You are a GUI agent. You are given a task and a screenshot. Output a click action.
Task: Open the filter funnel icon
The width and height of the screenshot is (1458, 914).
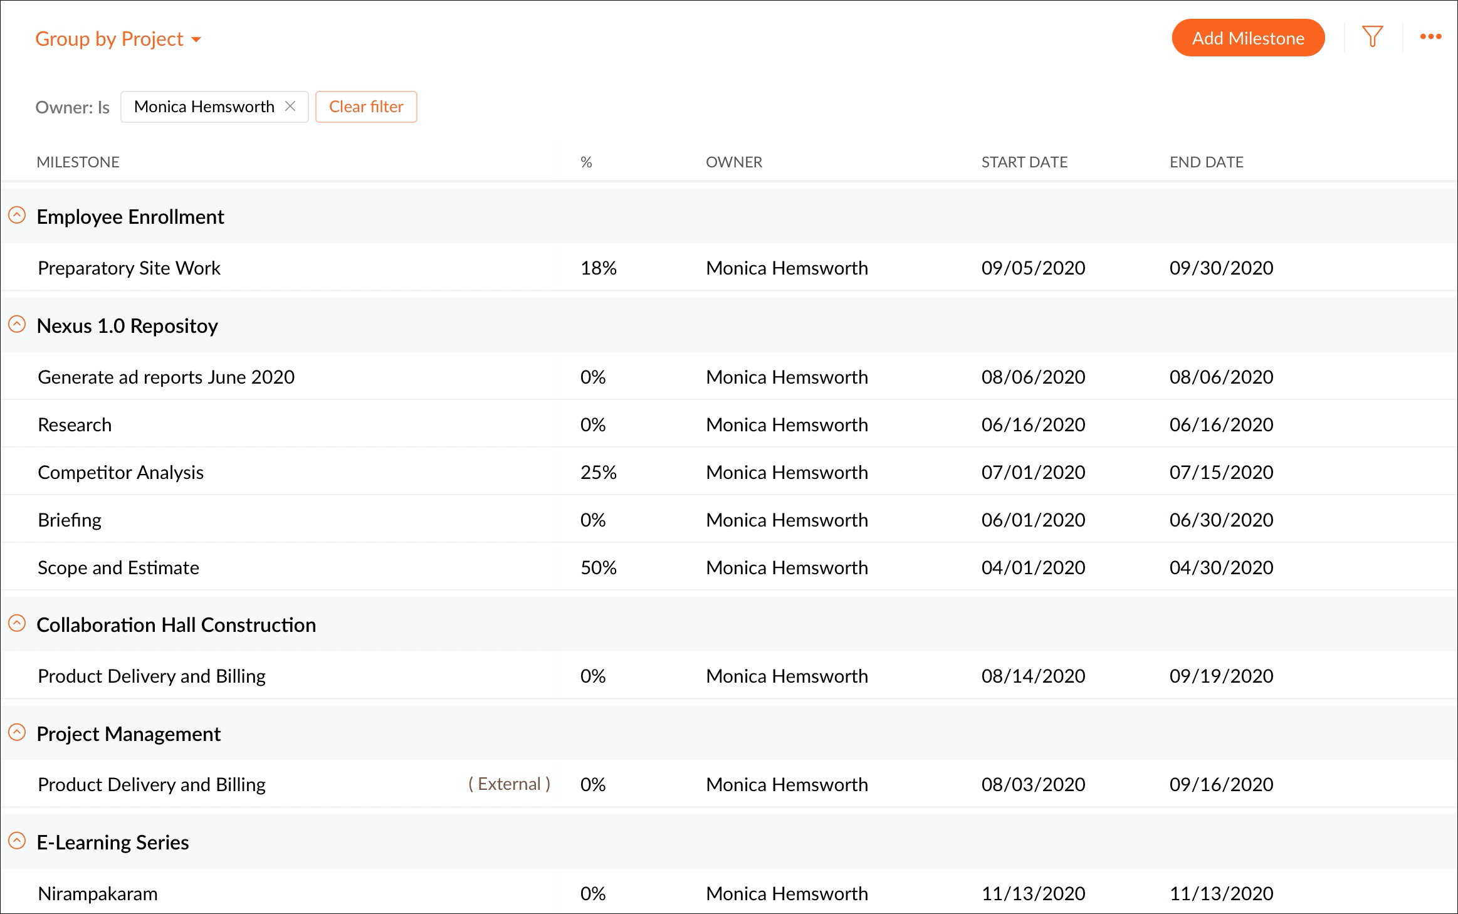click(x=1372, y=37)
